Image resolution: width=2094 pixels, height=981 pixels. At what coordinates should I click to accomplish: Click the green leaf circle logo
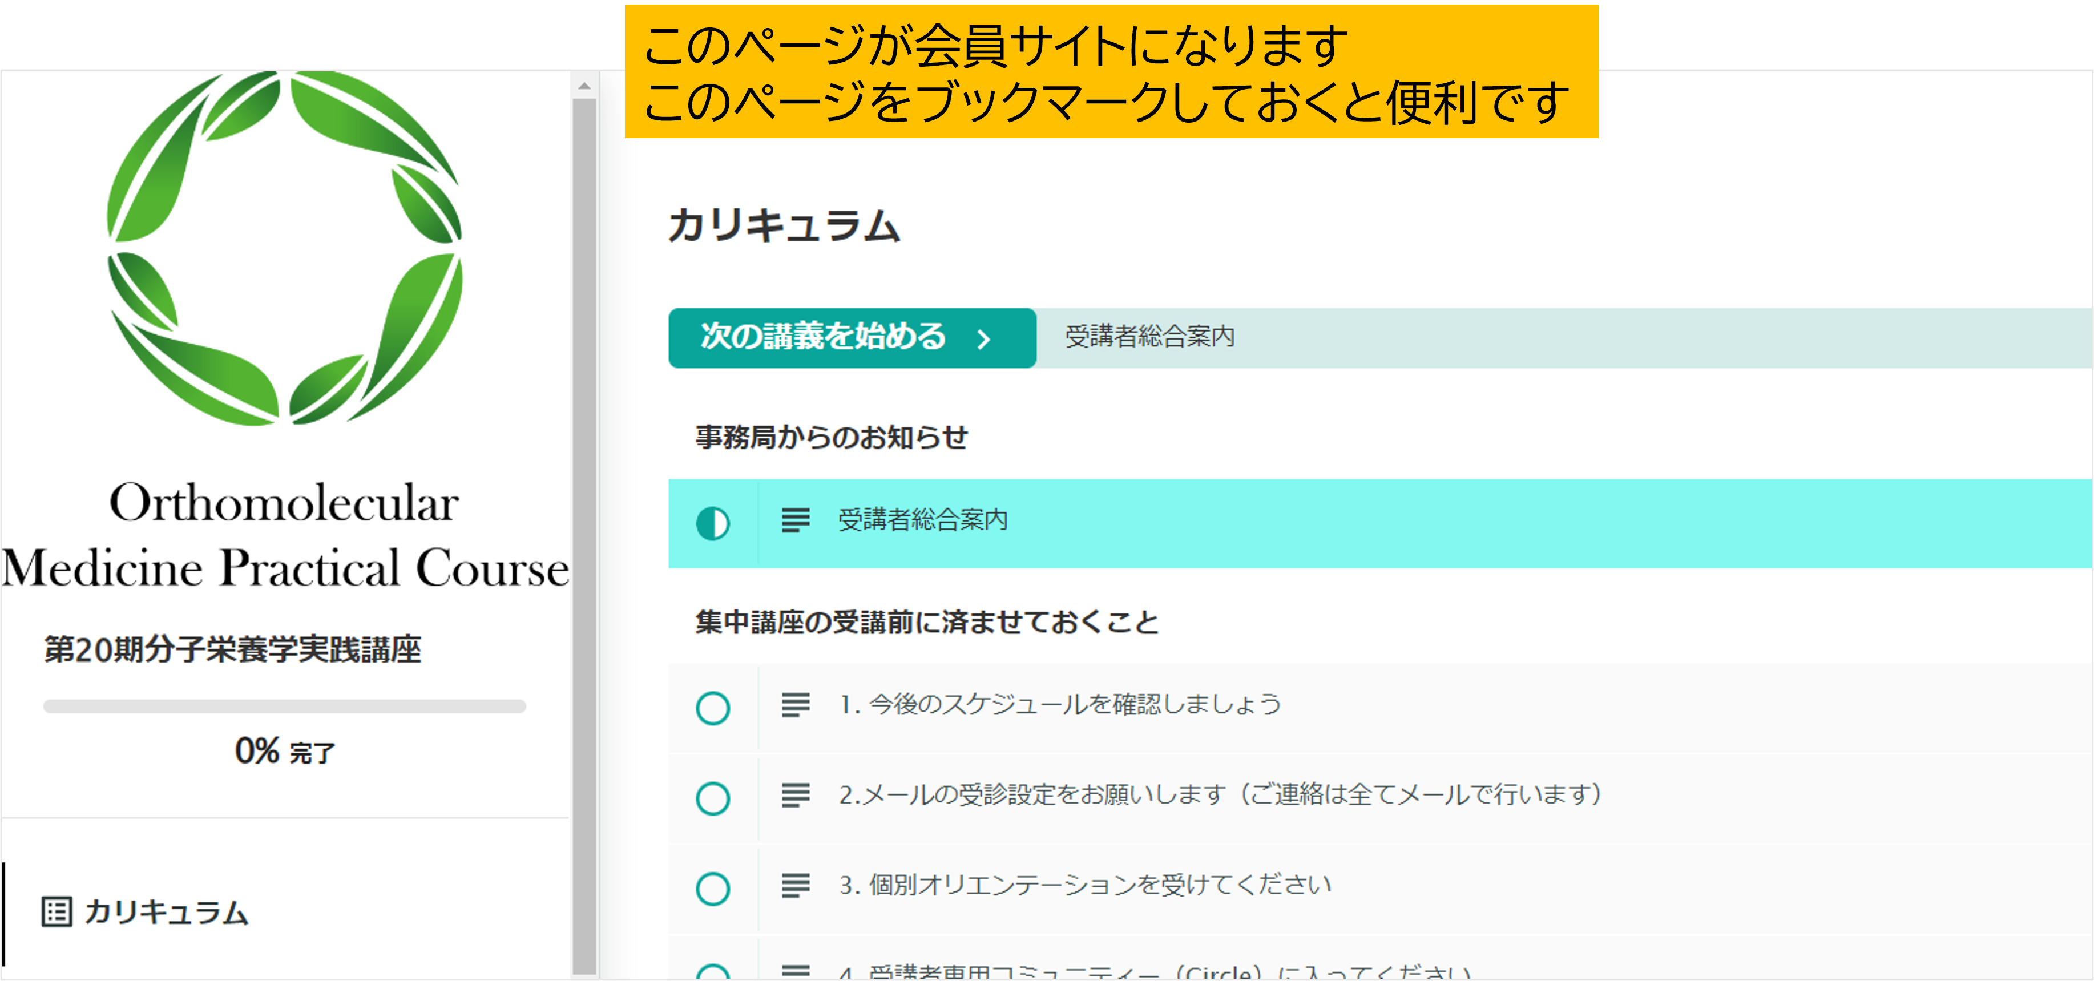click(285, 248)
